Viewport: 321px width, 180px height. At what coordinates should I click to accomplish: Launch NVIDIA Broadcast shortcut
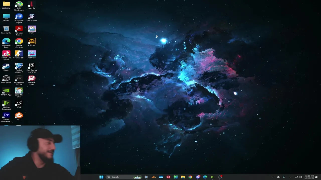(6, 105)
